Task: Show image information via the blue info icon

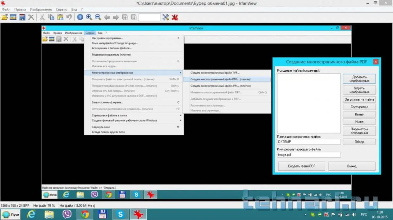Action: point(80,17)
